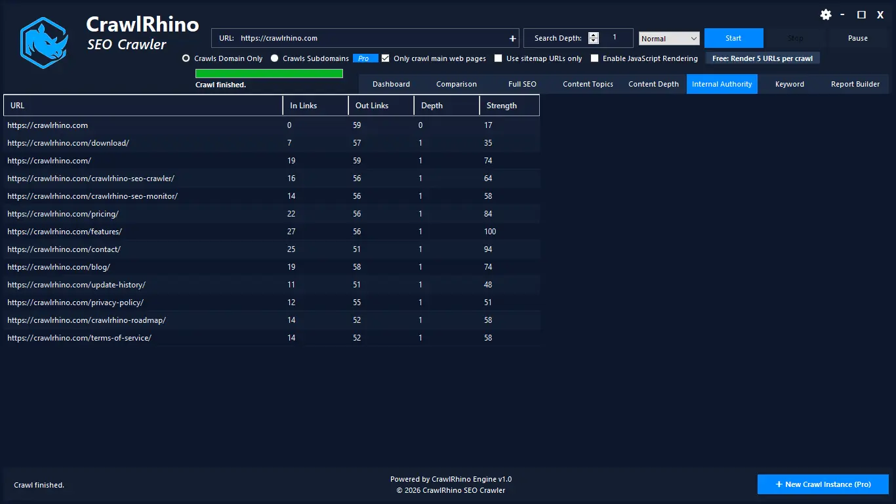Viewport: 896px width, 504px height.
Task: Enable JavaScript Rendering checkbox
Action: click(x=595, y=58)
